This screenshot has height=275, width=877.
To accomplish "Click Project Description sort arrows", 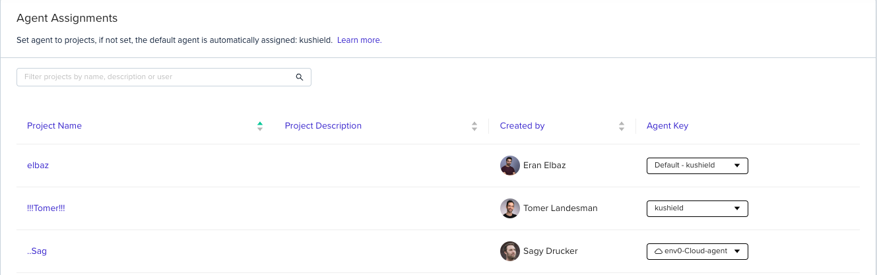I will 474,126.
